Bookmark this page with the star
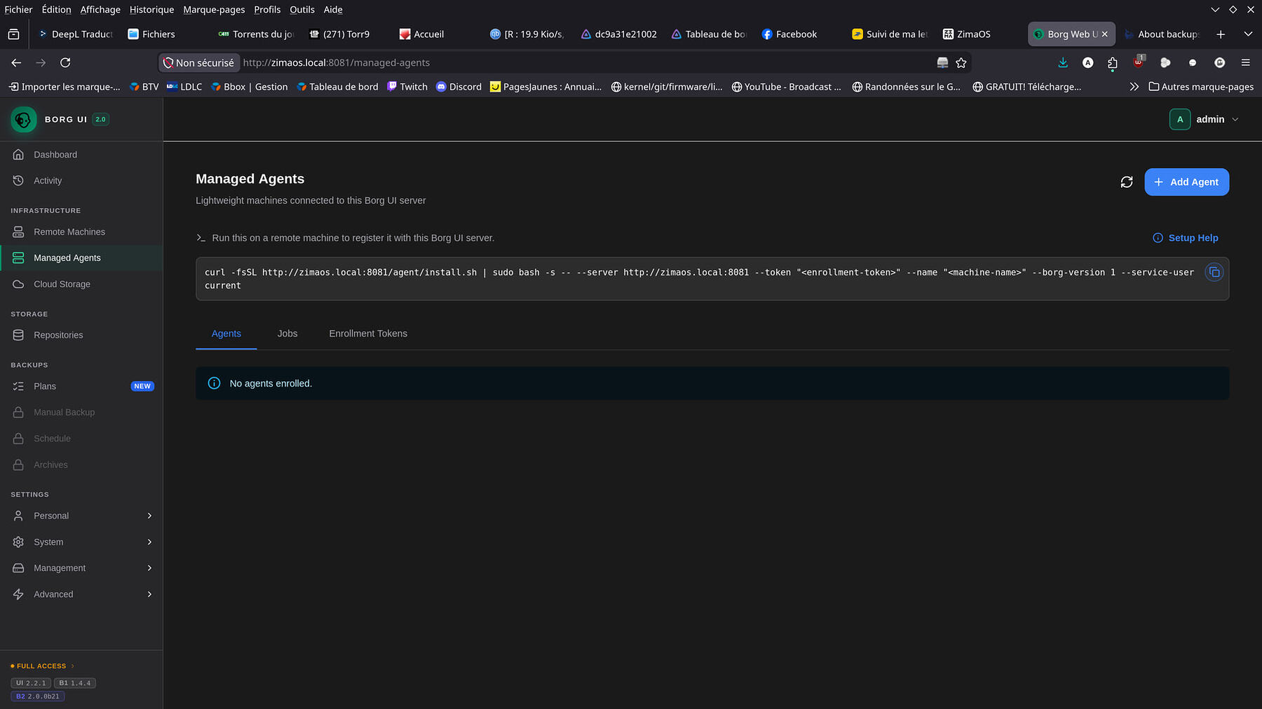 point(961,63)
